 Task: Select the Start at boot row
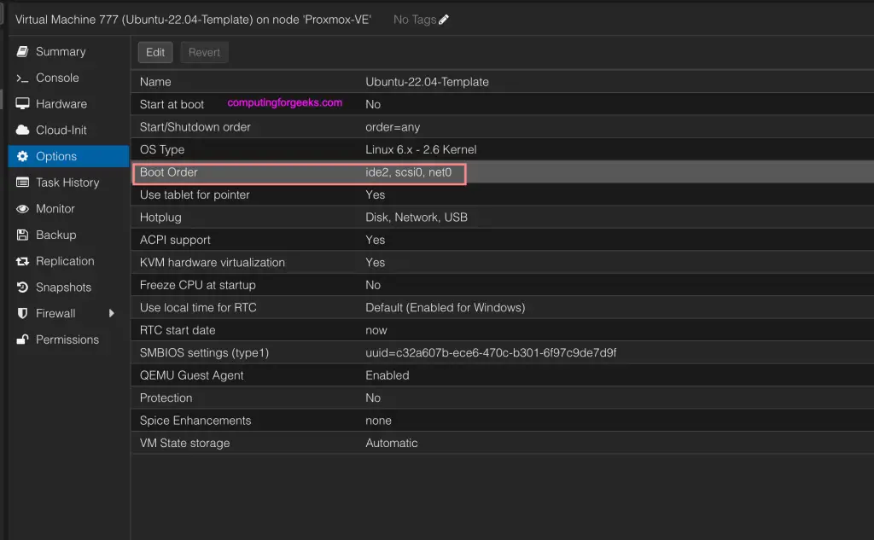502,104
